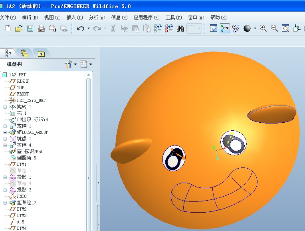Switch to the Folder Browser tab
305x231 pixels.
pos(24,53)
